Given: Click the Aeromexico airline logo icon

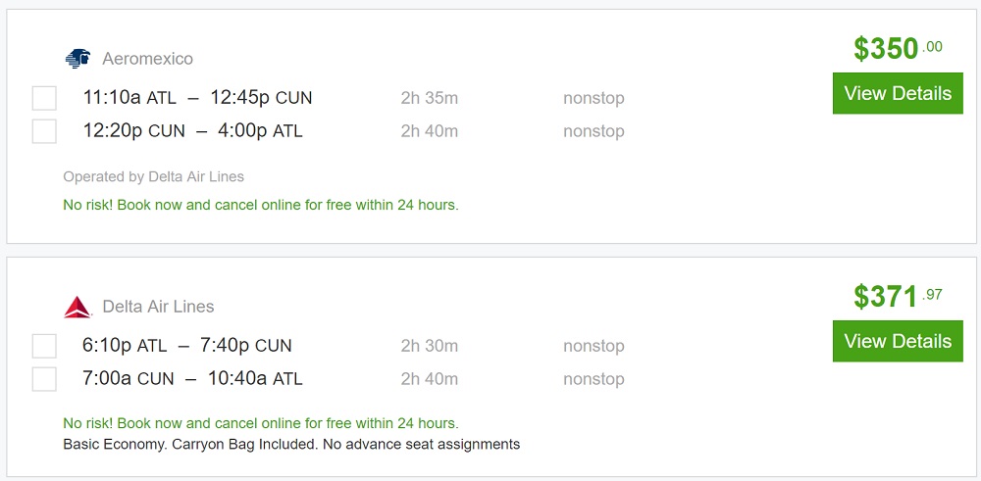Looking at the screenshot, I should click(77, 59).
